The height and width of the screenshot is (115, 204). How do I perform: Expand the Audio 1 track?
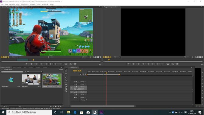80,92
